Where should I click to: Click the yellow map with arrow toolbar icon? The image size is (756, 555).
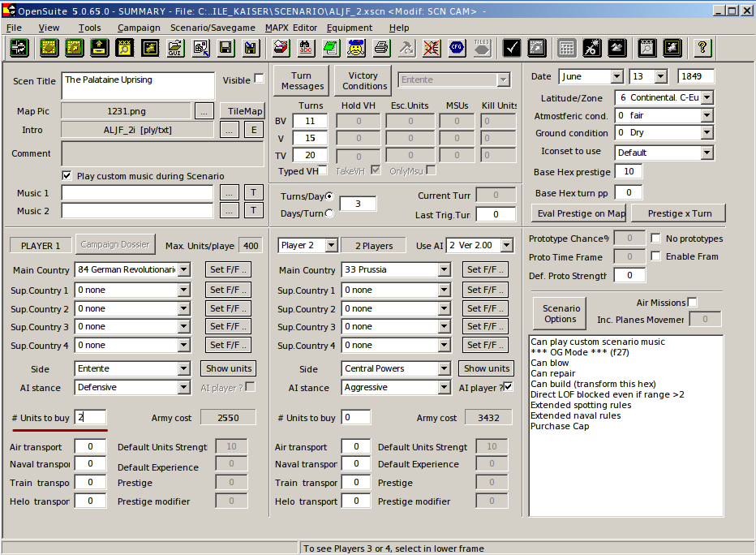tap(75, 48)
